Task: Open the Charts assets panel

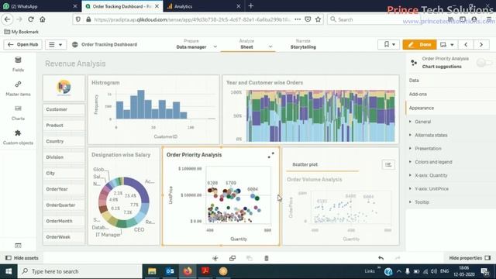Action: pos(18,113)
